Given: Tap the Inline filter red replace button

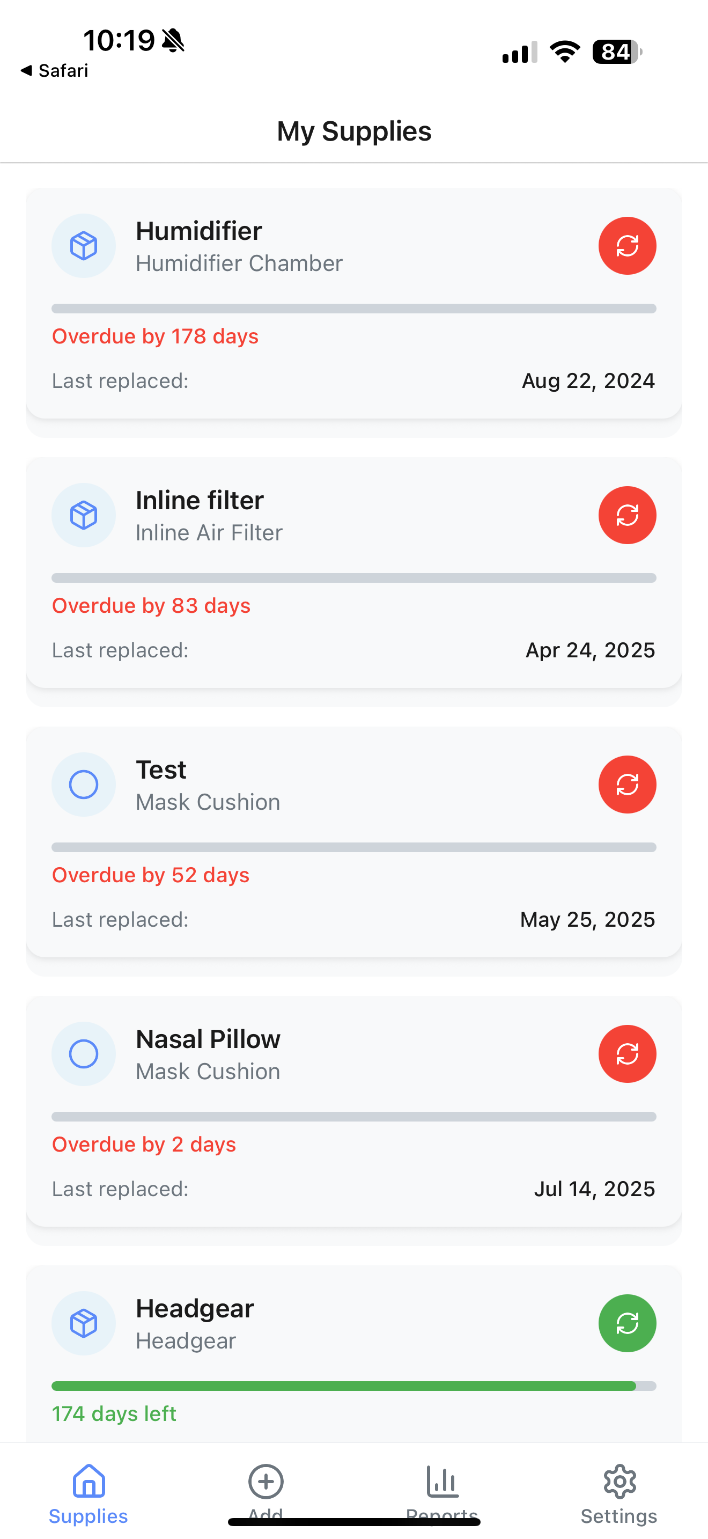Looking at the screenshot, I should coord(627,515).
